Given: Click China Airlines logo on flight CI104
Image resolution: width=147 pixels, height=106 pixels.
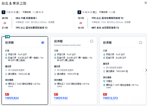Looking at the screenshot, I should tap(81, 23).
